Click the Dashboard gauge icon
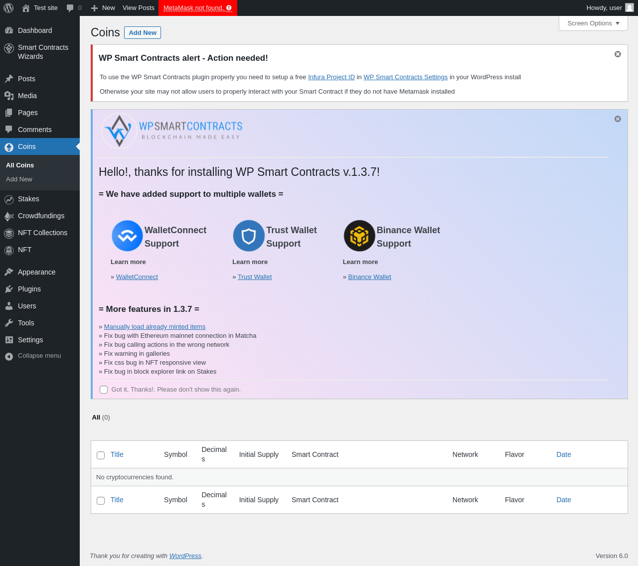Viewport: 638px width, 566px height. coord(9,30)
